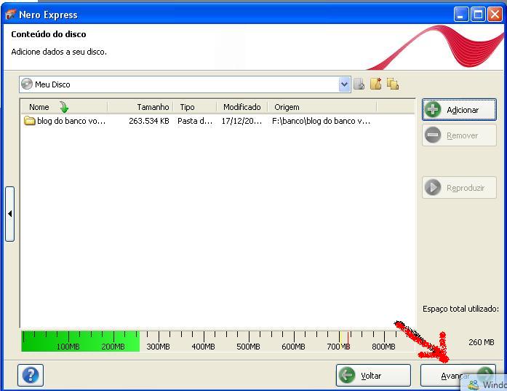Viewport: 507px width, 391px height.
Task: Click the 260 MB total space value
Action: 481,342
